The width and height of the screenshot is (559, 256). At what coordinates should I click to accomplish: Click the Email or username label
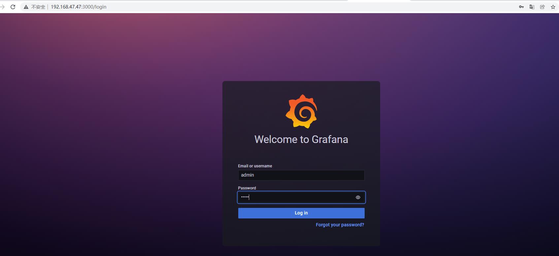255,166
